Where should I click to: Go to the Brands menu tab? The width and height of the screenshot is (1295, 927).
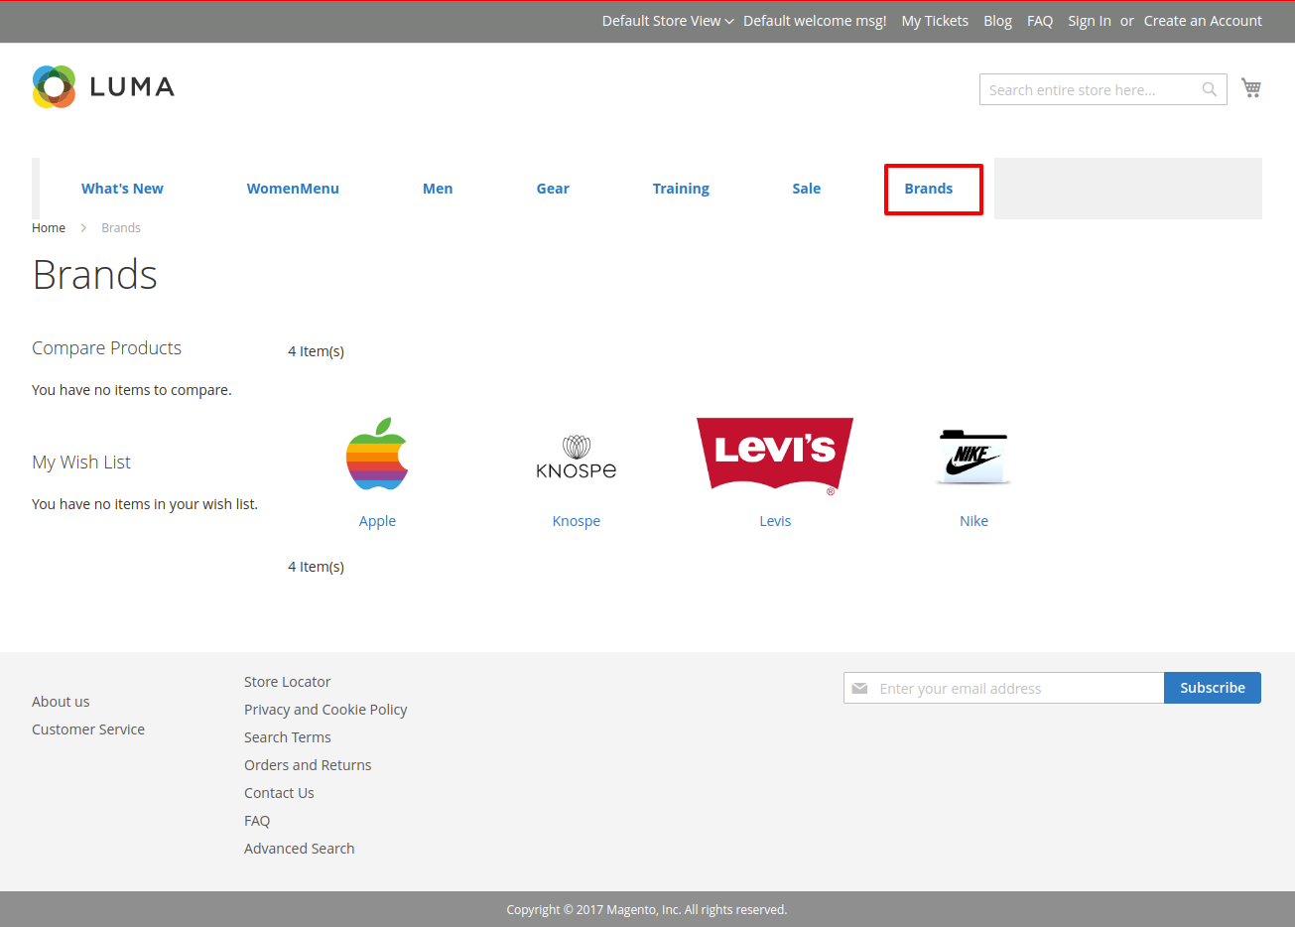928,189
